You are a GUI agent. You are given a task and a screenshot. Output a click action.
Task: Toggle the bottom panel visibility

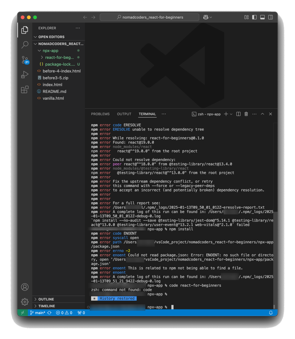point(262,17)
